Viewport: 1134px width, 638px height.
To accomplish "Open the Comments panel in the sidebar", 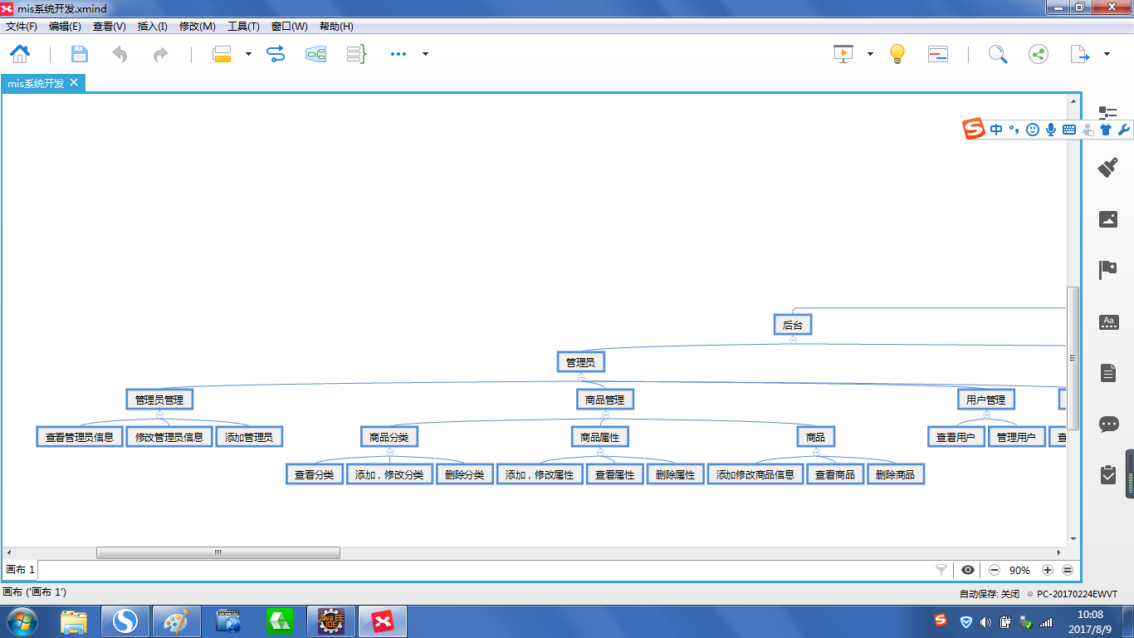I will [1108, 424].
